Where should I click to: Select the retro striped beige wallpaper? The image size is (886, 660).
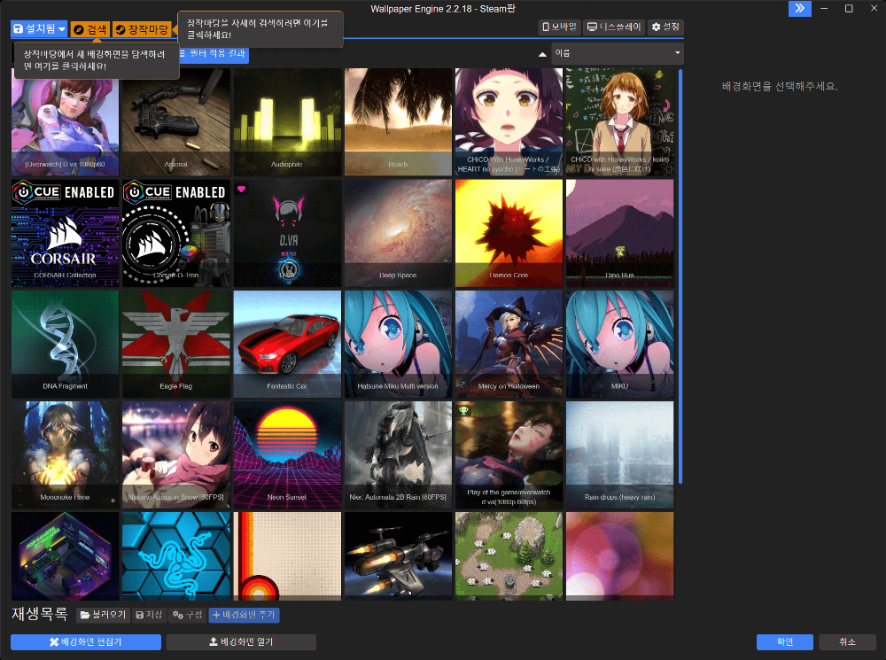(287, 556)
